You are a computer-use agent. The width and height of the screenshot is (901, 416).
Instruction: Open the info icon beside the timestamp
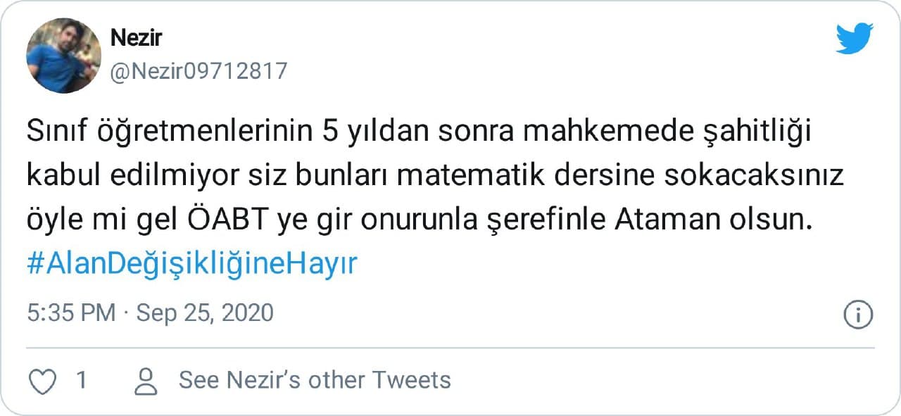[858, 314]
